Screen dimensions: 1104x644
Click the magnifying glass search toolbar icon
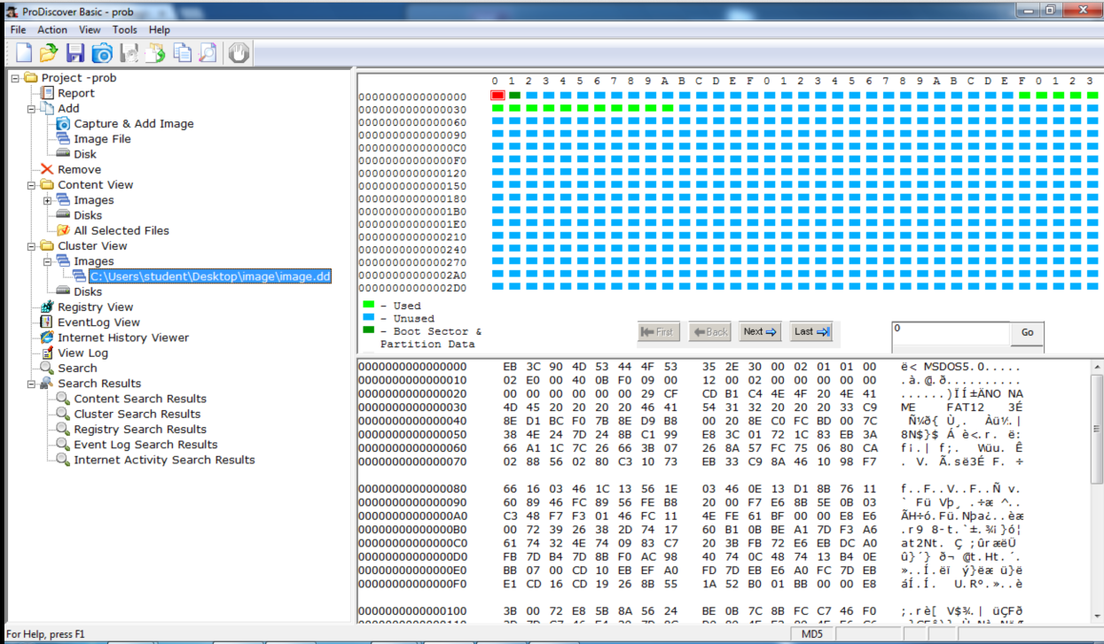(208, 52)
